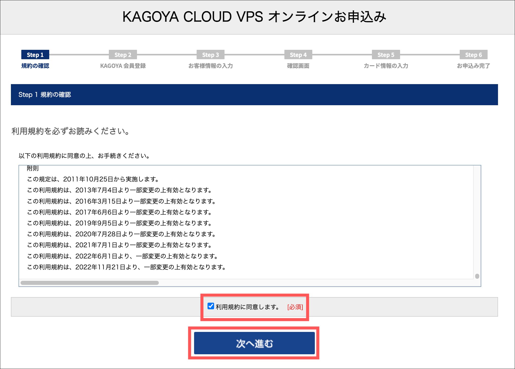Select the Step 4 progress indicator
The height and width of the screenshot is (369, 515).
click(x=298, y=55)
